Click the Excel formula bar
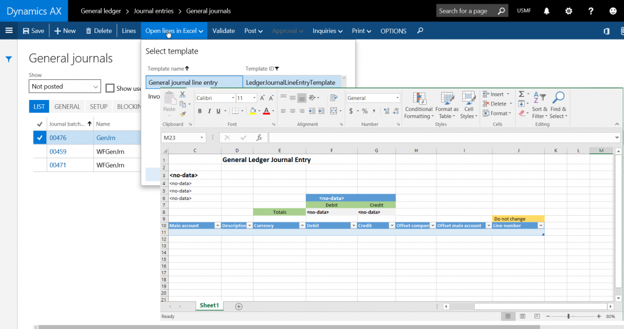 point(442,138)
